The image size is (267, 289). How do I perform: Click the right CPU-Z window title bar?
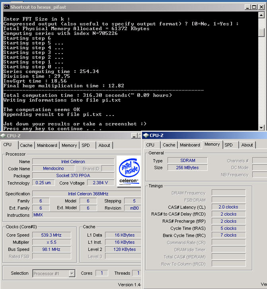[205, 135]
